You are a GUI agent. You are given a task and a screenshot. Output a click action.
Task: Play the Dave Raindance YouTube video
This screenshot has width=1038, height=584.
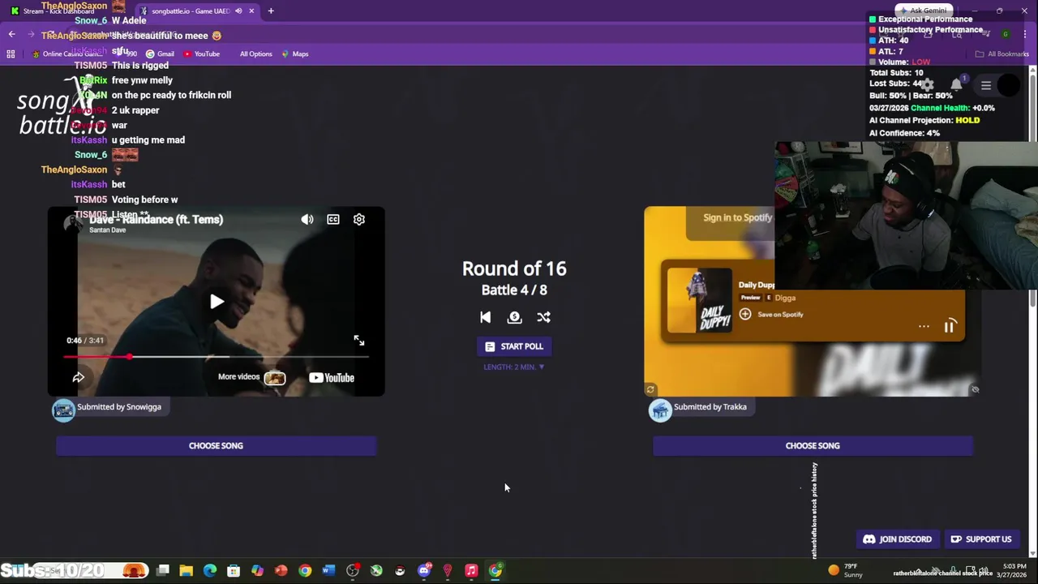tap(217, 302)
